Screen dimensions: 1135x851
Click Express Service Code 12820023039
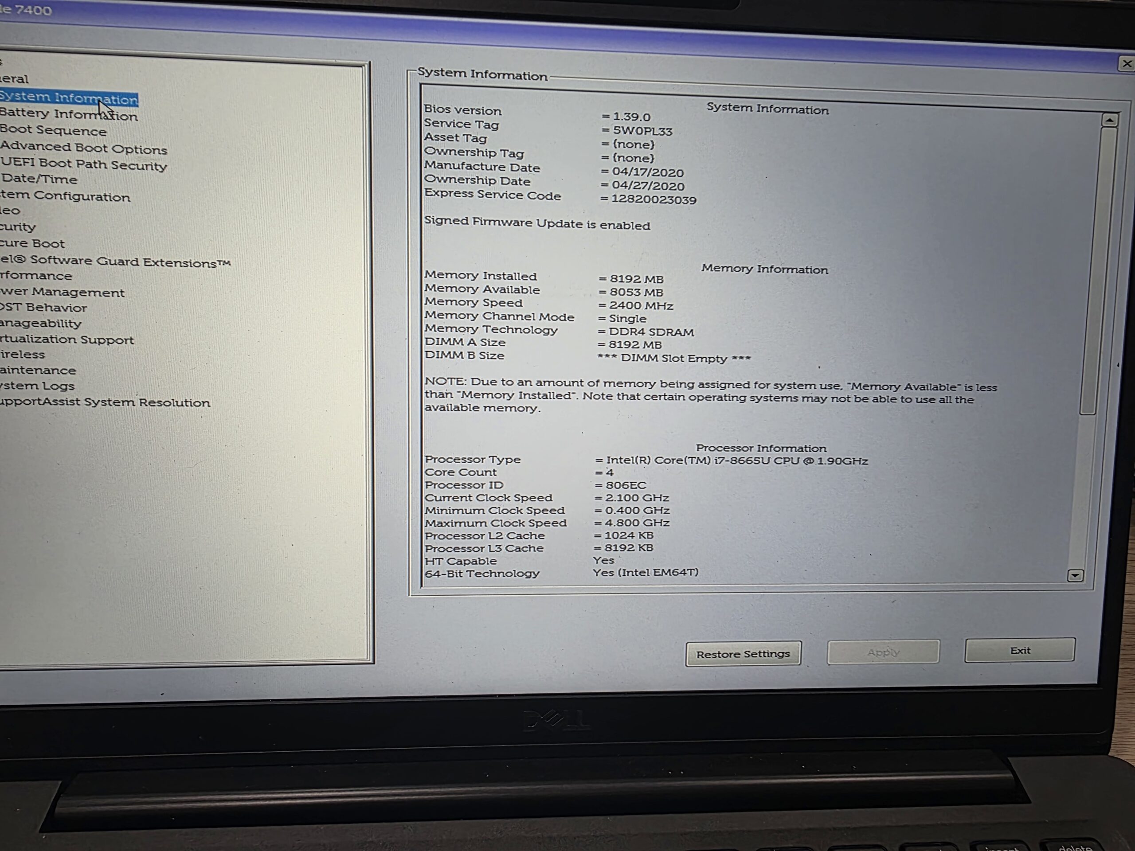(x=653, y=199)
